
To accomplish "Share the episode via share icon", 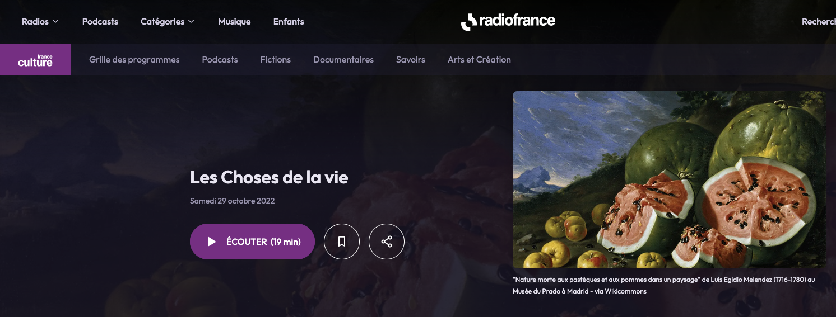I will pyautogui.click(x=387, y=242).
